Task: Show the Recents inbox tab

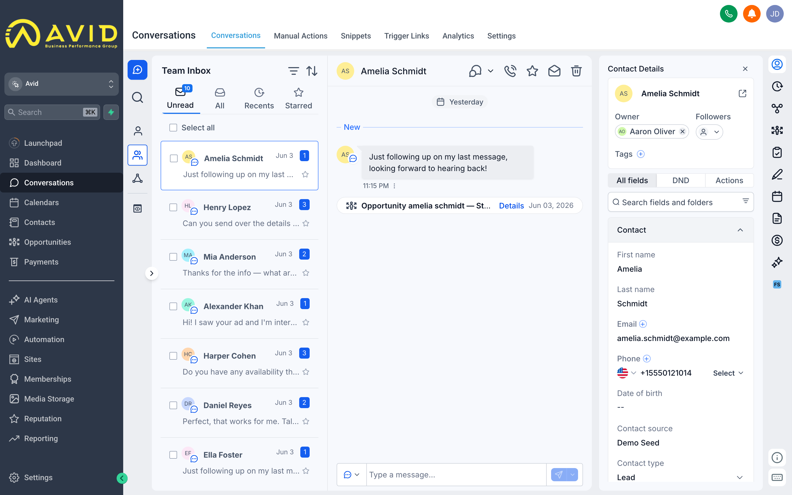Action: [x=259, y=98]
